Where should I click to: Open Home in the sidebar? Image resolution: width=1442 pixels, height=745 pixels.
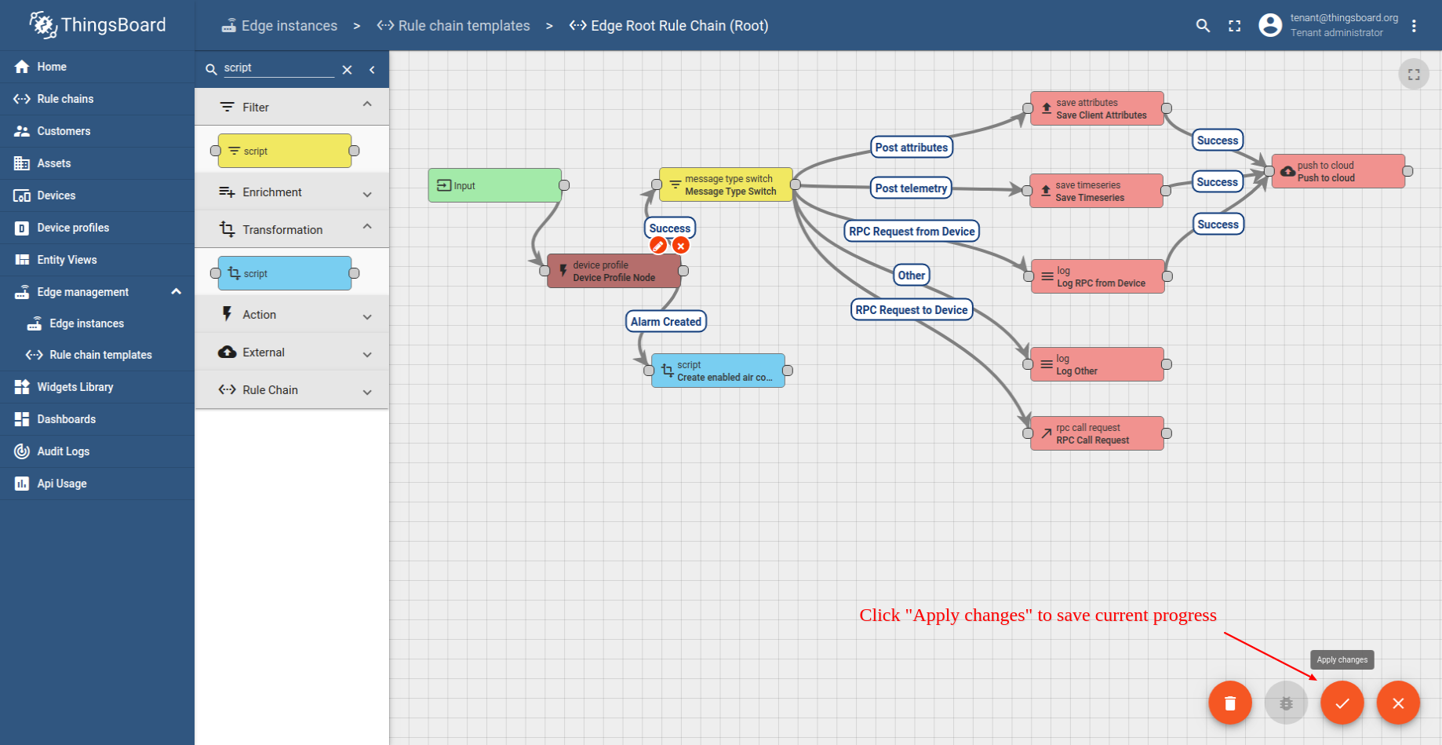click(97, 67)
